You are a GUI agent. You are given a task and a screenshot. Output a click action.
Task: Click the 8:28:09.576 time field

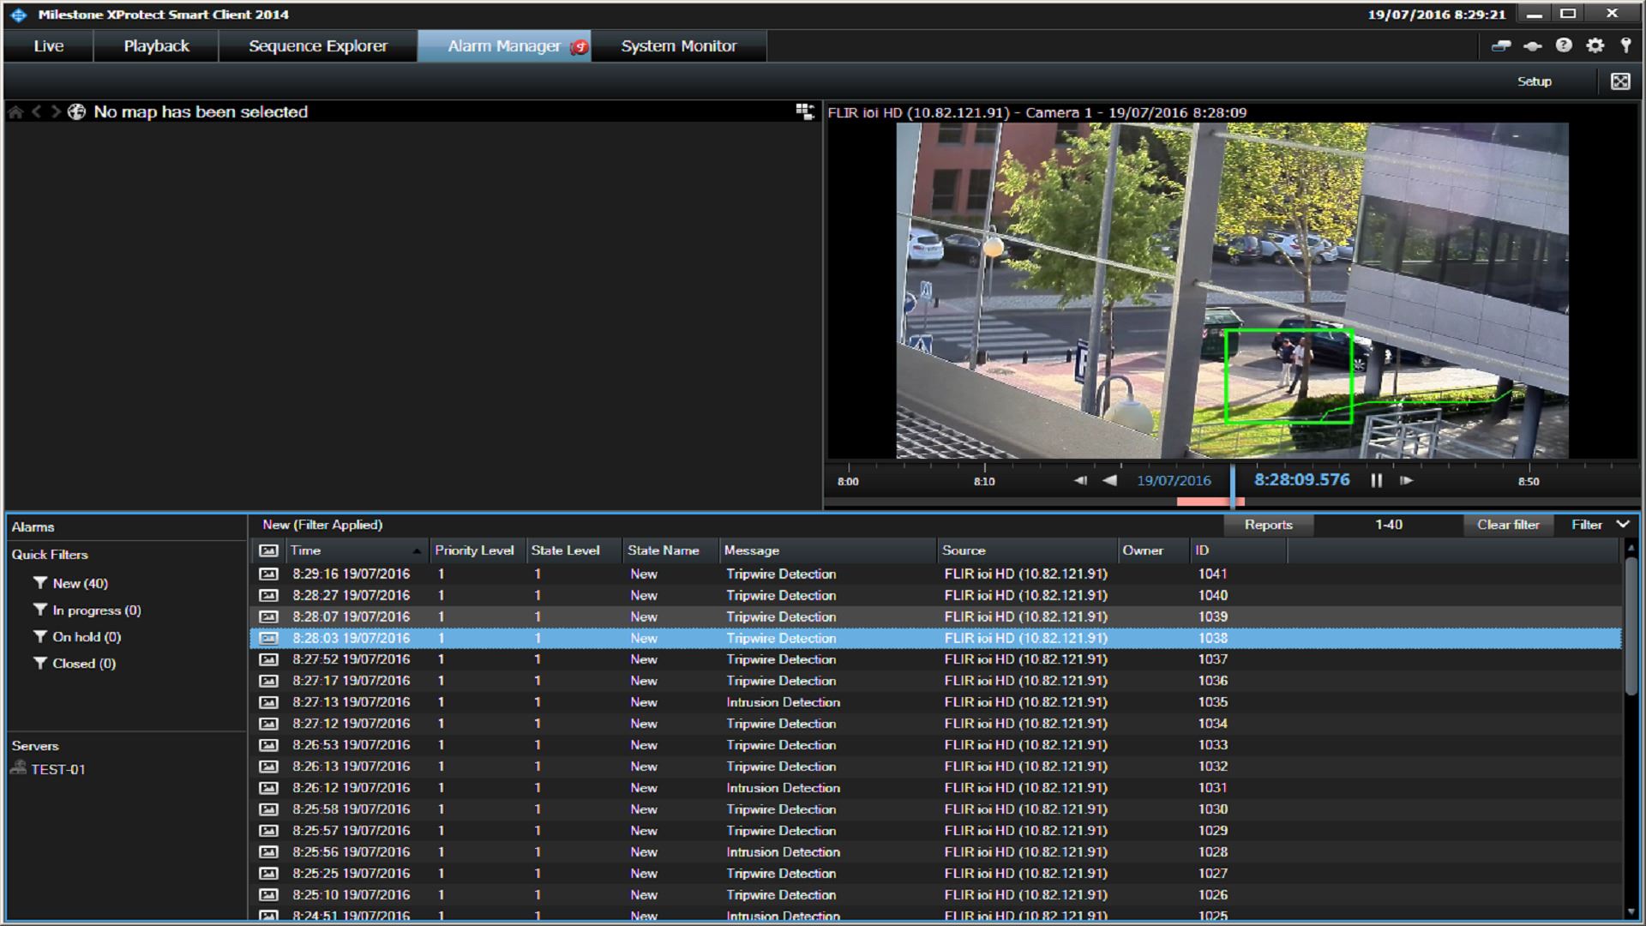pos(1301,480)
